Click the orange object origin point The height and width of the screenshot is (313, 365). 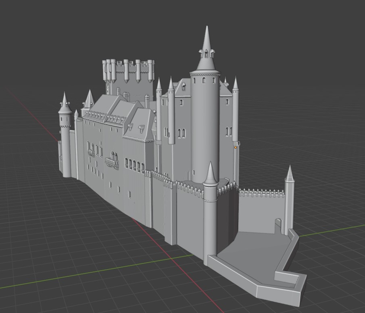click(236, 148)
